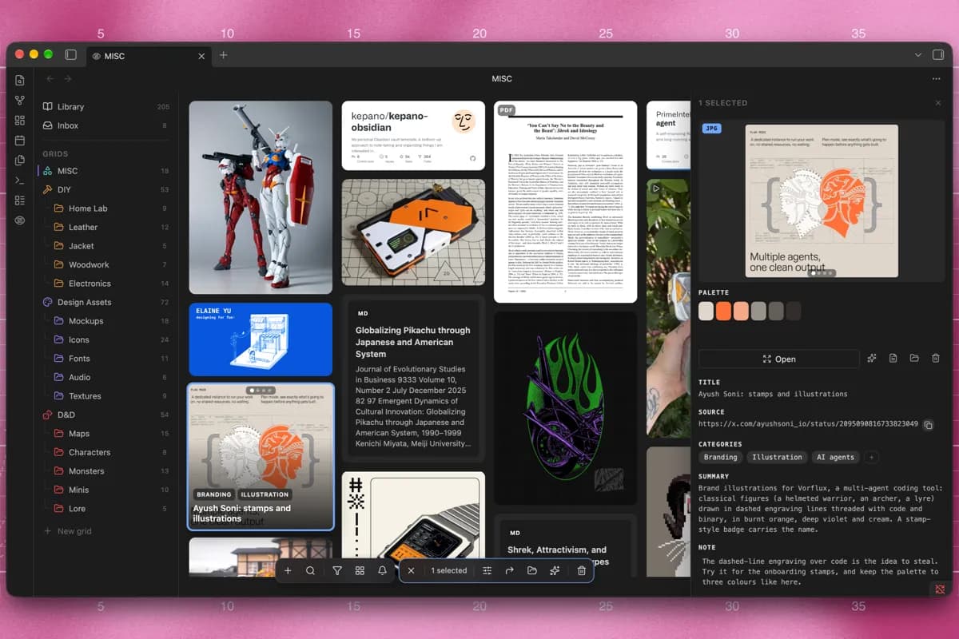Toggle the right sidebar panel button
This screenshot has height=639, width=959.
pyautogui.click(x=938, y=55)
